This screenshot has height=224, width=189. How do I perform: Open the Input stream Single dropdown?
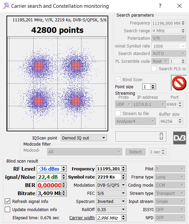(170, 201)
